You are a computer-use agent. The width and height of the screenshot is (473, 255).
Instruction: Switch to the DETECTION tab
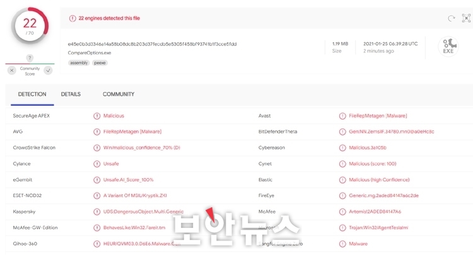(x=32, y=94)
